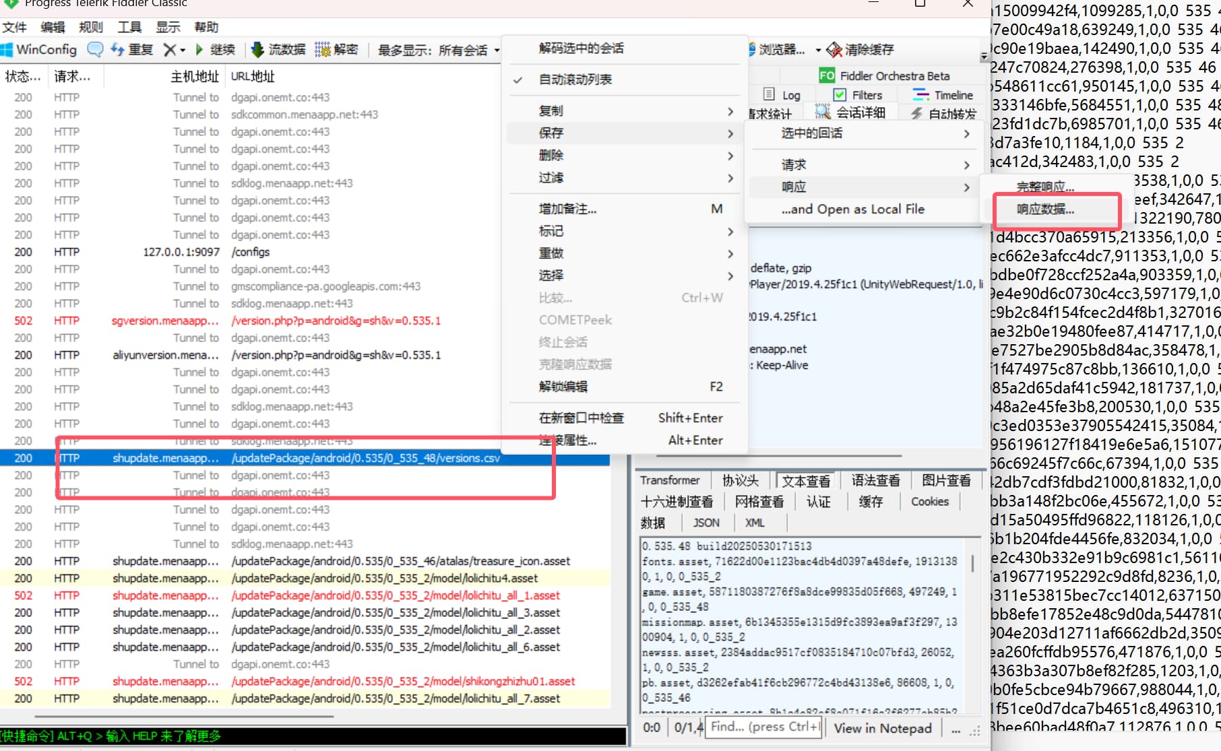Open the WinConfig tool

click(39, 49)
